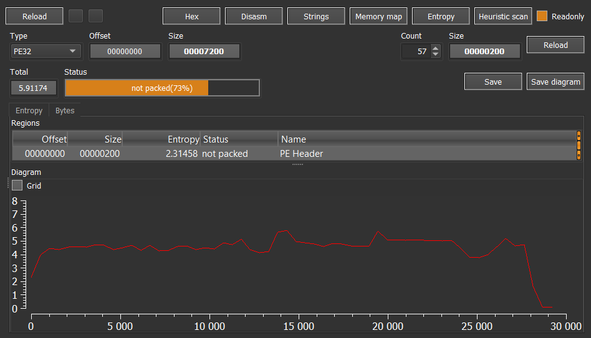Image resolution: width=591 pixels, height=338 pixels.
Task: Enable the Grid checkbox for the diagram
Action: click(17, 185)
